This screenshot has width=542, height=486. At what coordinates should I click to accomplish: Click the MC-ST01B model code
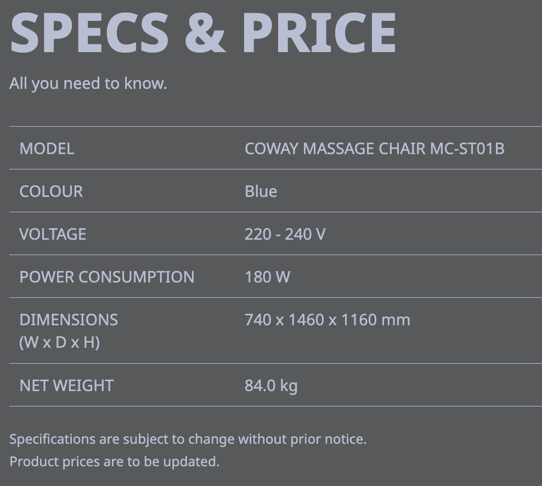[x=467, y=149]
